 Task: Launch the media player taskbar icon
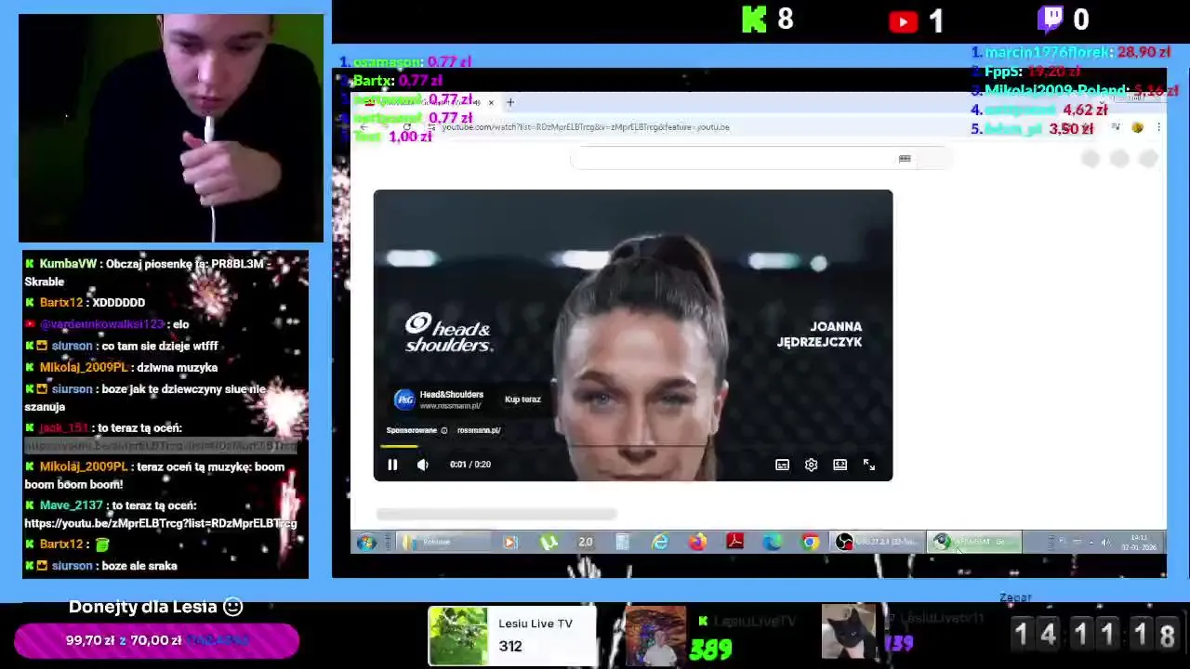click(509, 542)
